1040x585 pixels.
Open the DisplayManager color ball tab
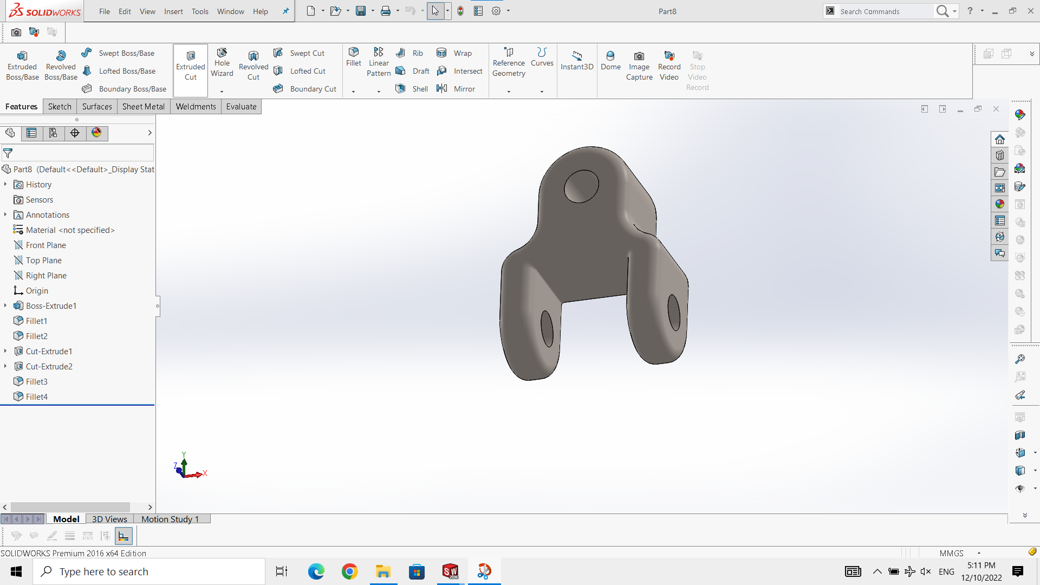tap(96, 133)
